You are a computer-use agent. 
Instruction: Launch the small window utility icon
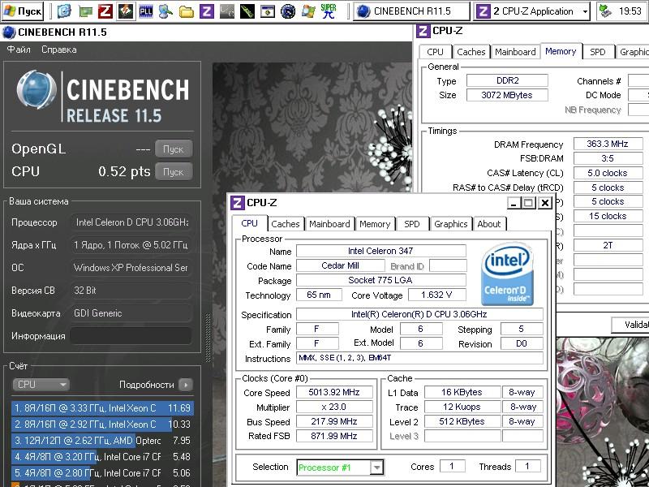click(x=268, y=11)
